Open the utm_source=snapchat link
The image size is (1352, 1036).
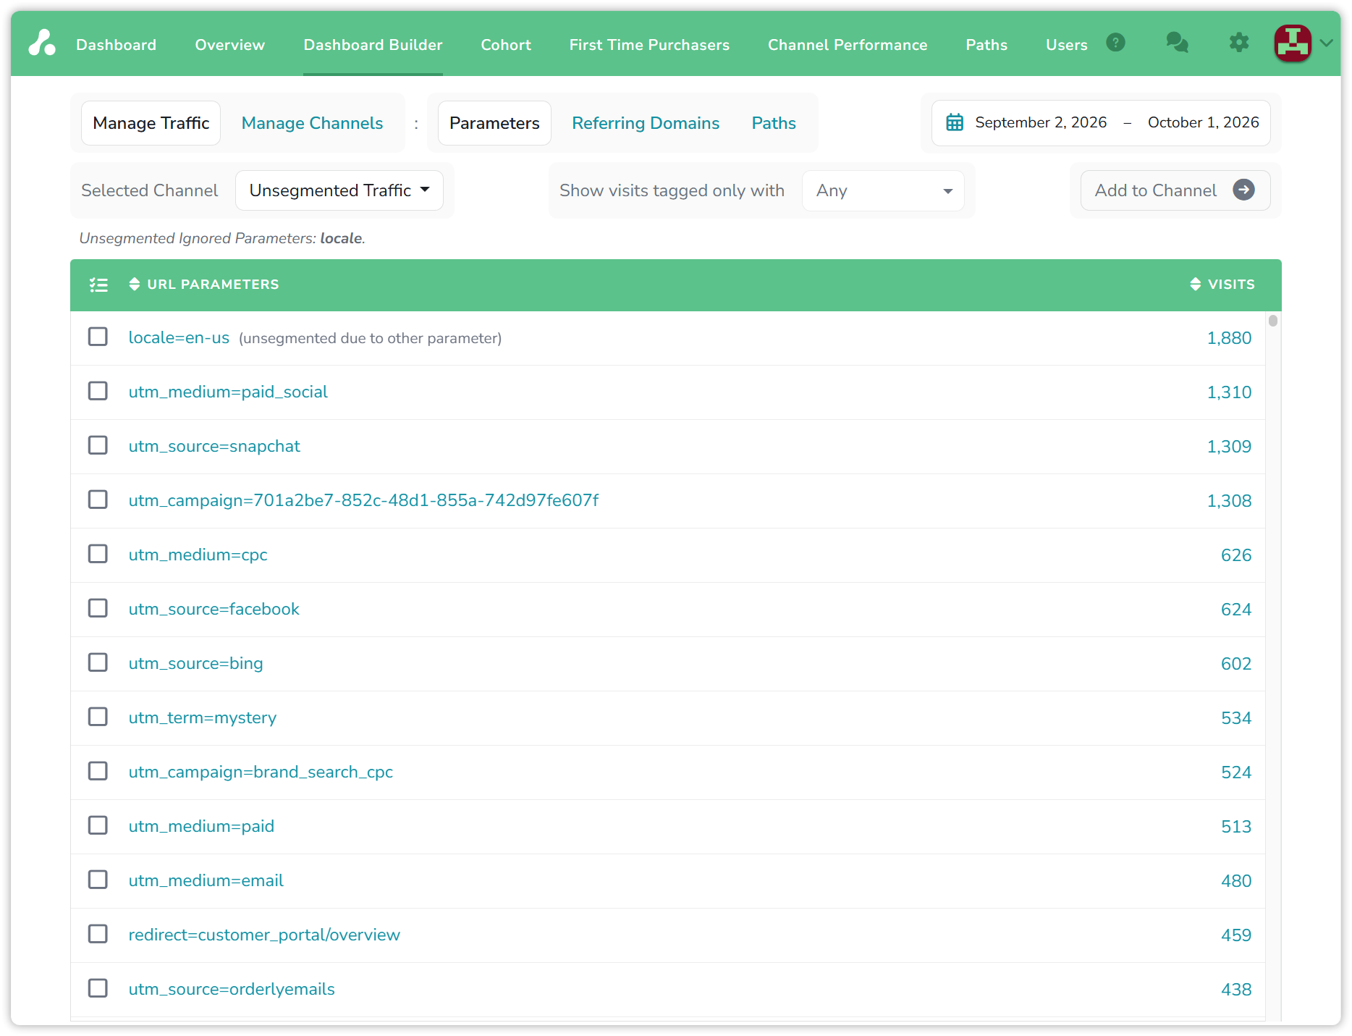pyautogui.click(x=214, y=446)
